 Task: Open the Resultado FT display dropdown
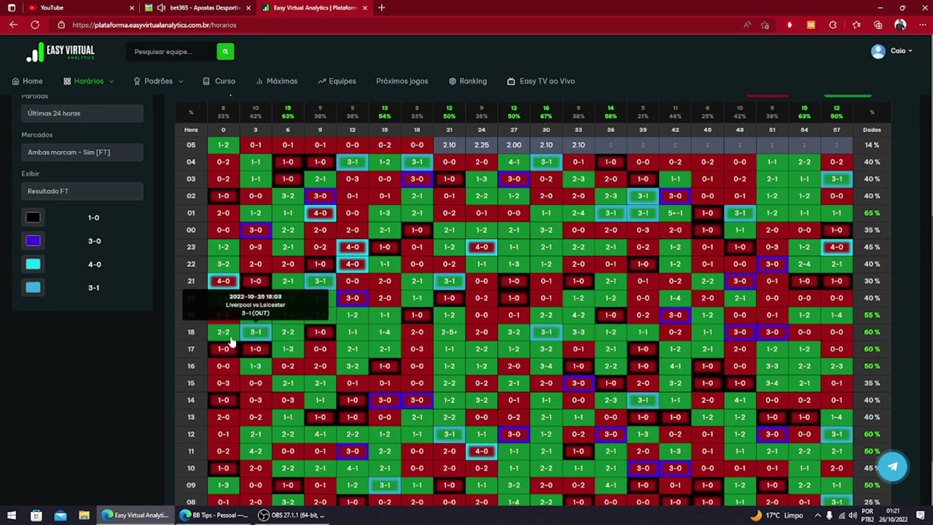tap(82, 191)
